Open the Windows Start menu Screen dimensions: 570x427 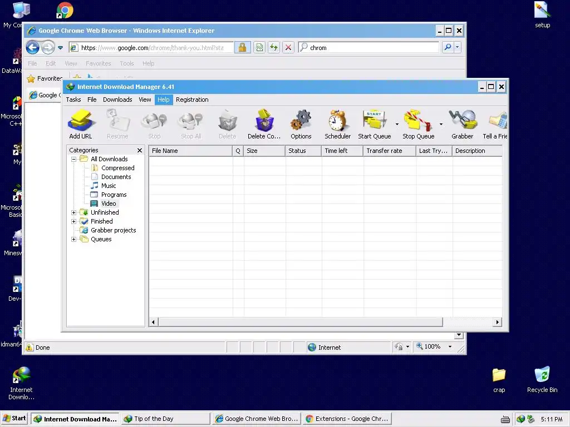(14, 418)
